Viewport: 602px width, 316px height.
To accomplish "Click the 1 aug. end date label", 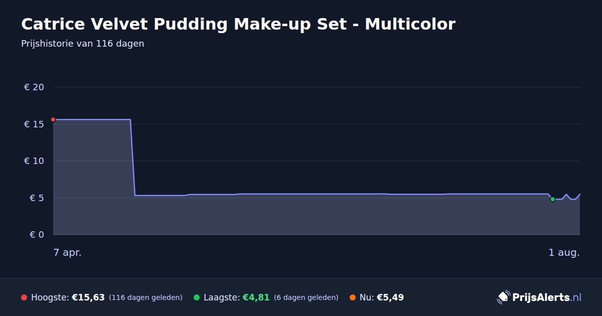I will pyautogui.click(x=564, y=253).
